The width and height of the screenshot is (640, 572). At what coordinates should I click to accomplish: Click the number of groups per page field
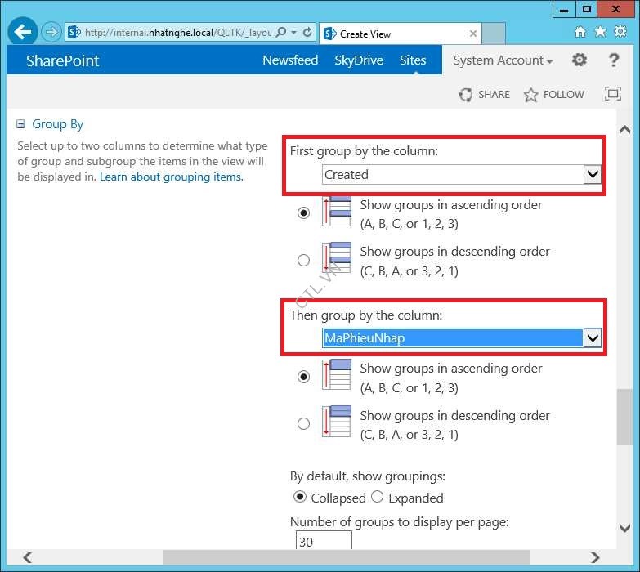324,541
